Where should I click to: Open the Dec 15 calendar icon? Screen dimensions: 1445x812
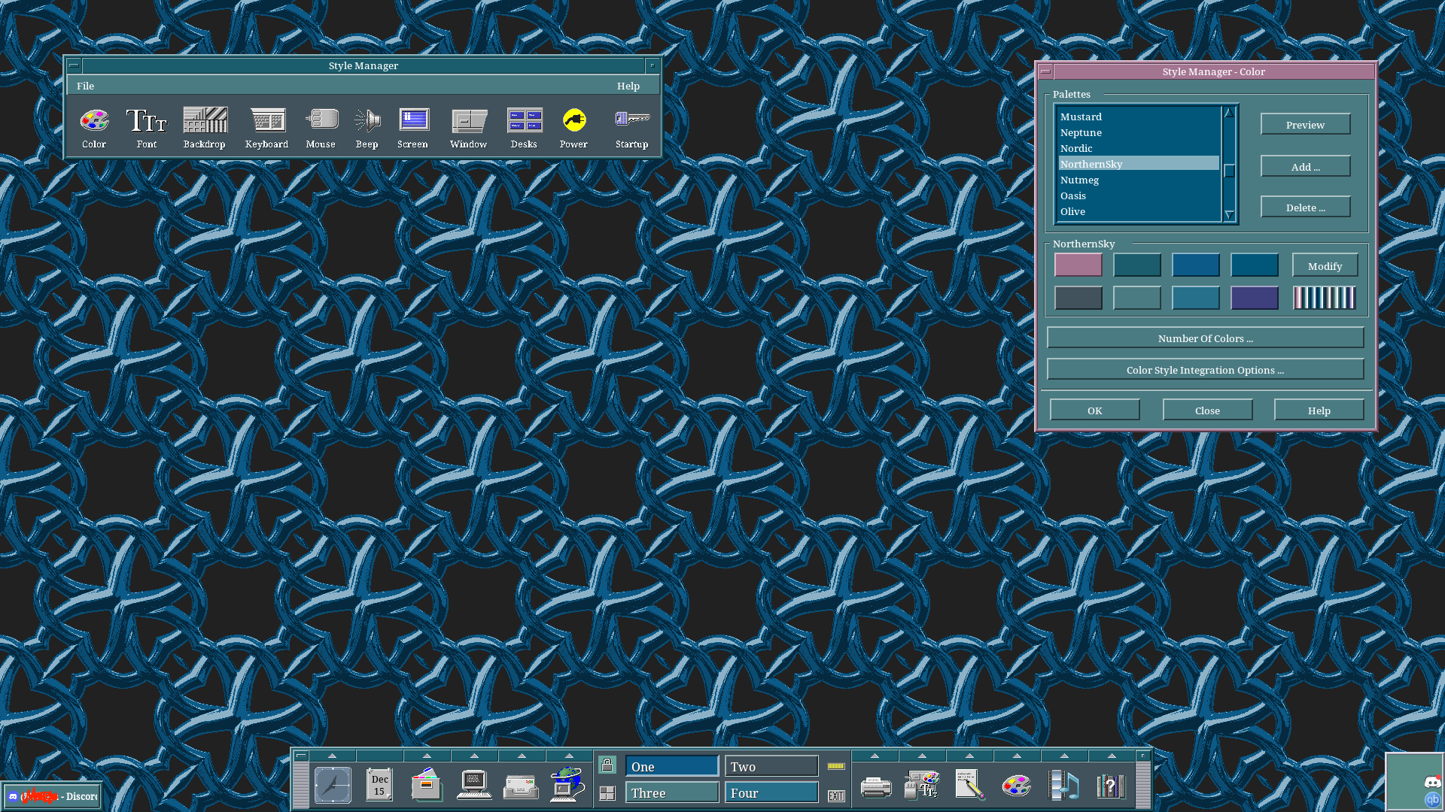[379, 785]
